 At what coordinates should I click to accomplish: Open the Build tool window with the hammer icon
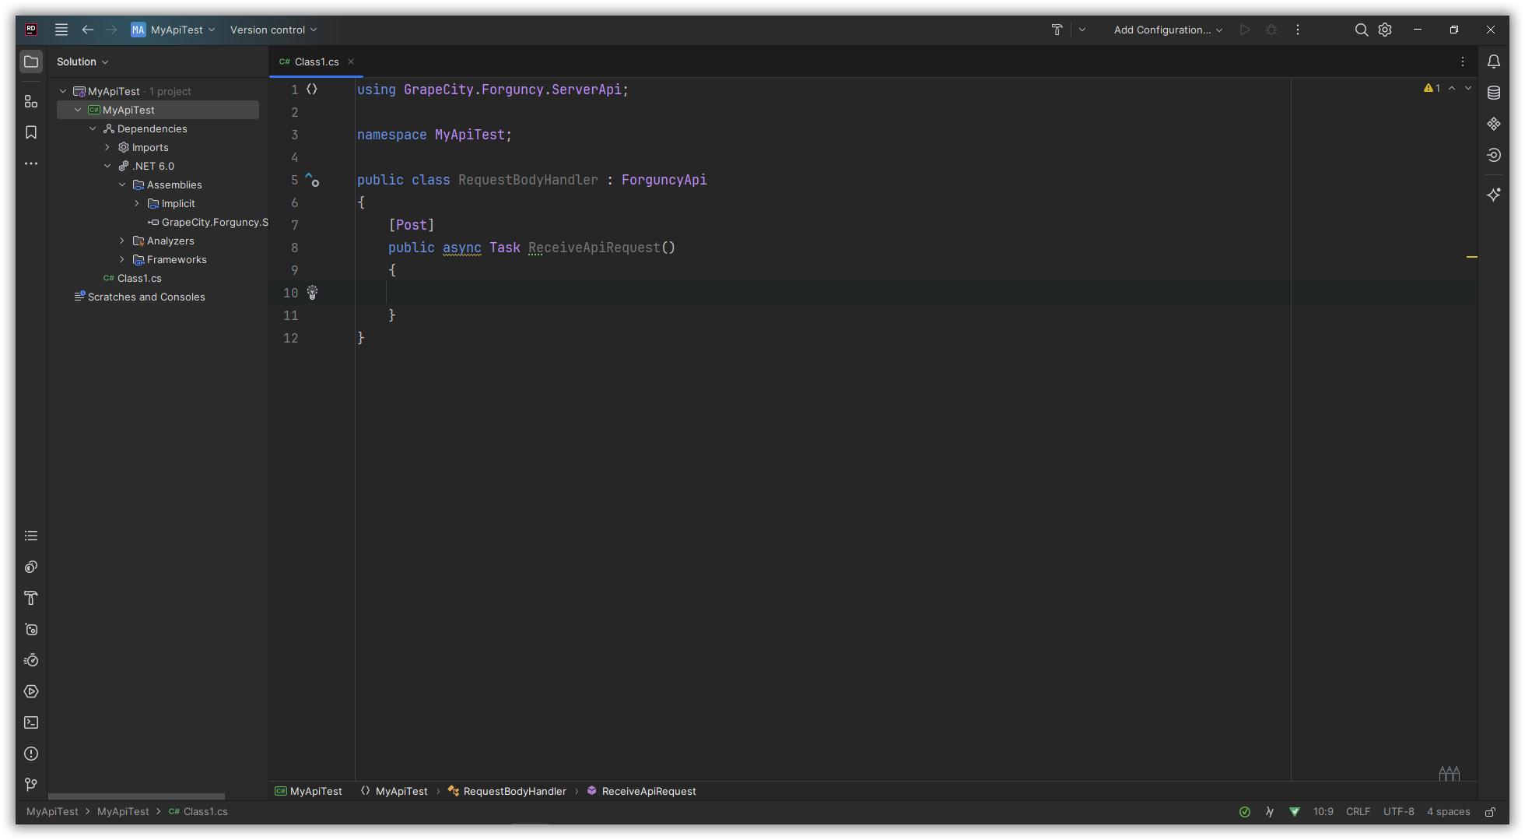tap(31, 598)
